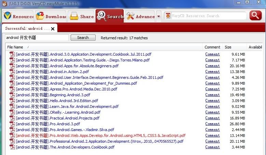The image size is (266, 155).
Task: Open the Resource tab
Action: click(18, 16)
